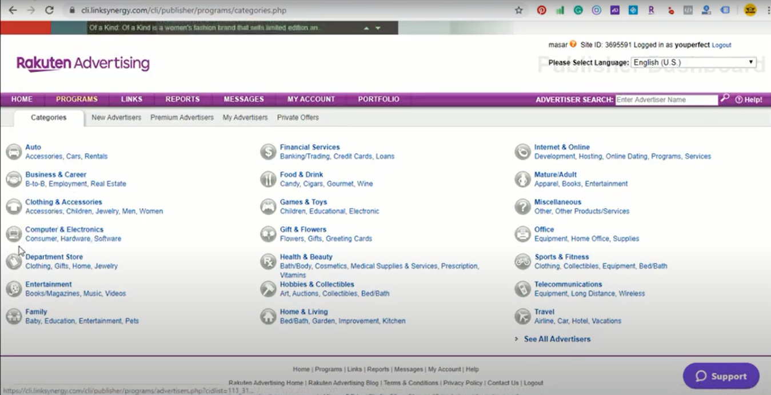Click the Hobbies & Collectibles hammer icon
This screenshot has width=771, height=395.
[268, 289]
